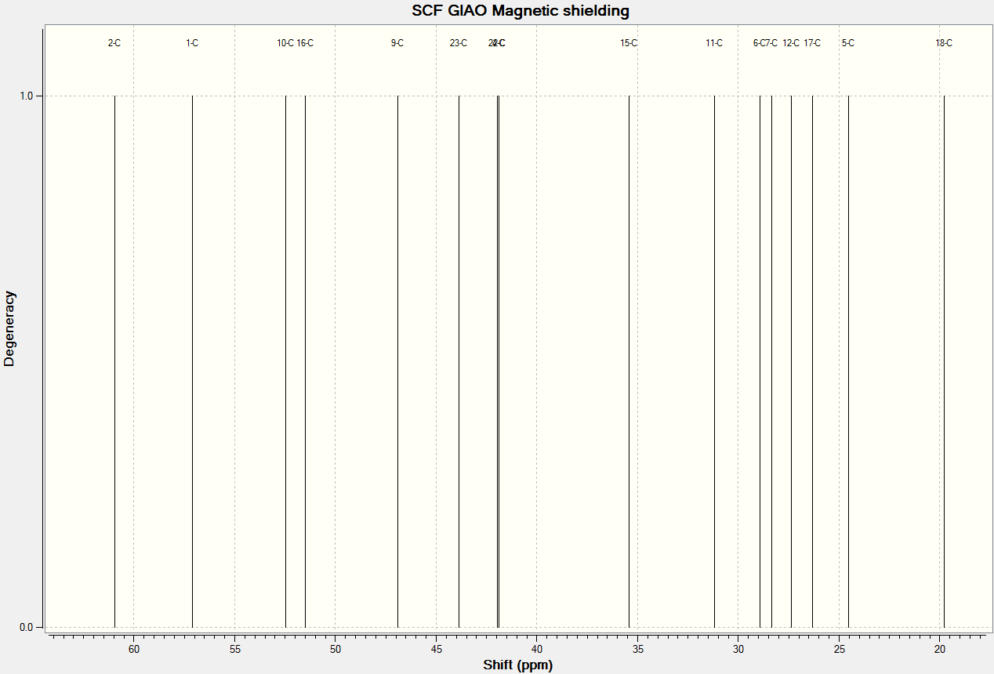The width and height of the screenshot is (994, 674).
Task: Click the 12-C peak label
Action: [791, 43]
